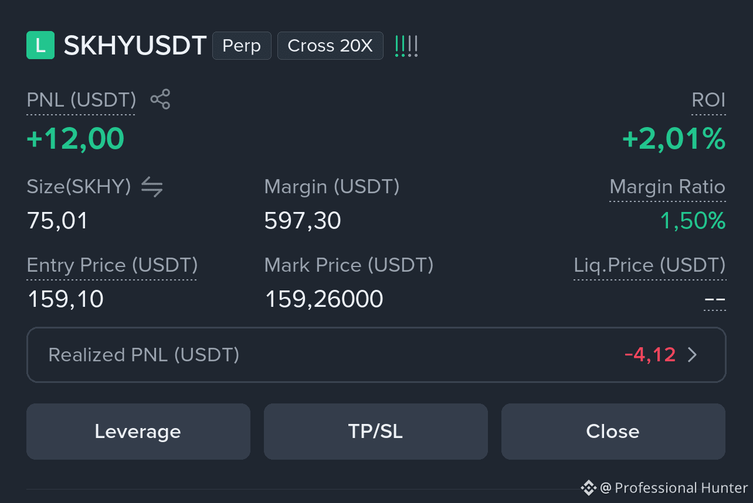Click the PNL (USDT) underlined label

pos(82,101)
